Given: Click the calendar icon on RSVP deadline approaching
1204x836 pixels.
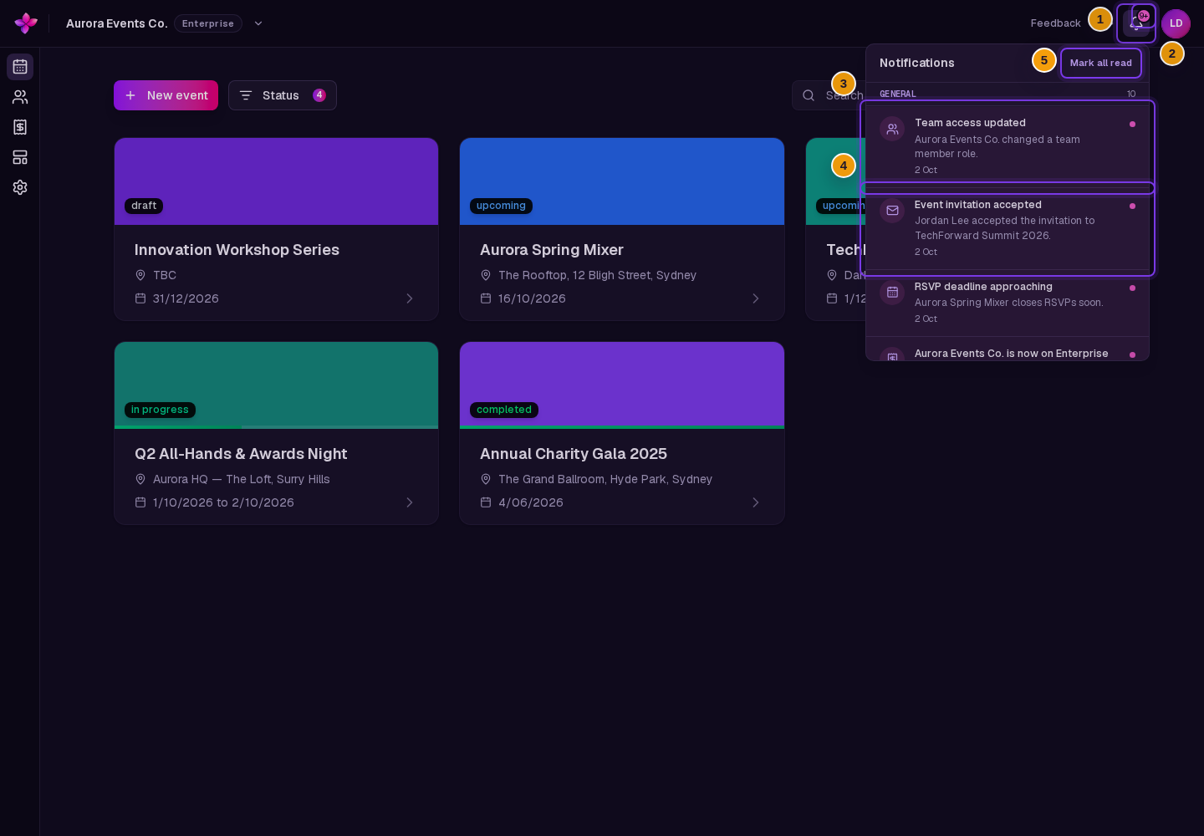Looking at the screenshot, I should 892,293.
